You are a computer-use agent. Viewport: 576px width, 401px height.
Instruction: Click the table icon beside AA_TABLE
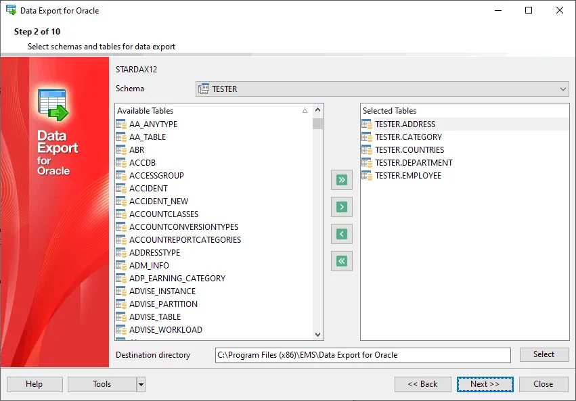(x=121, y=137)
